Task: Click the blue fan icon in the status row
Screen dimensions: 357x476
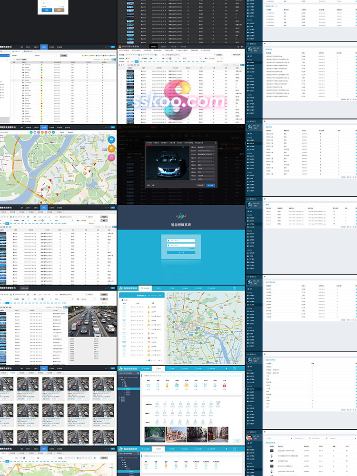Action: [177, 385]
